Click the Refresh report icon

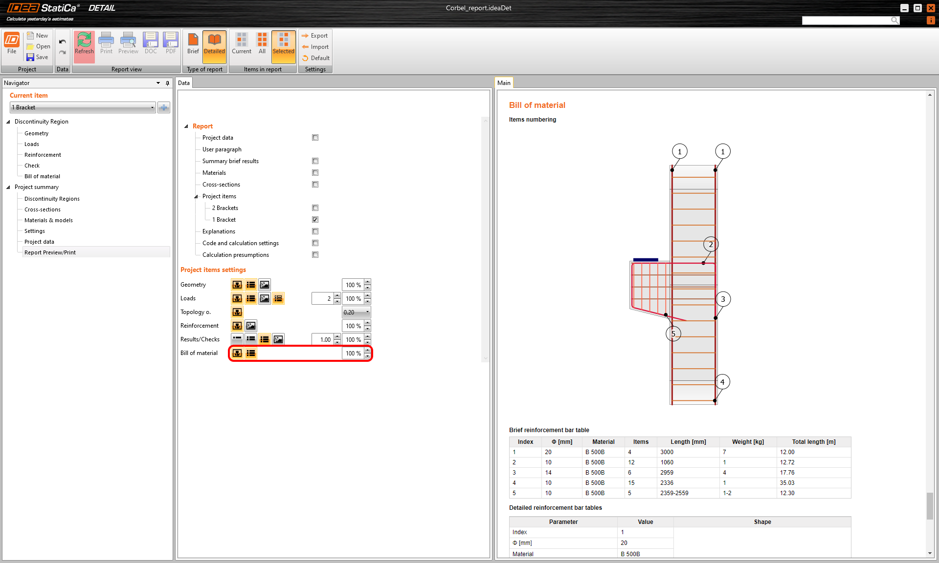[x=84, y=43]
